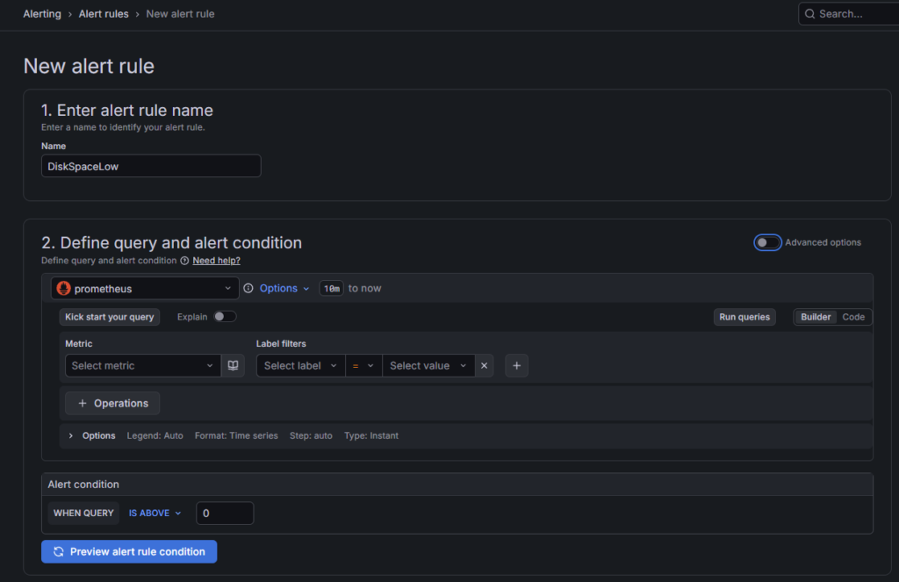Screen dimensions: 899x582
Task: Click the Search box at top
Action: pyautogui.click(x=849, y=14)
